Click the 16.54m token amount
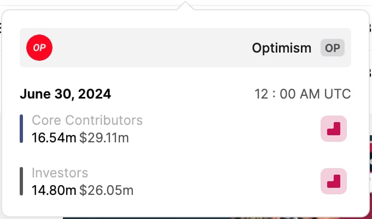Image resolution: width=372 pixels, height=219 pixels. pos(54,137)
